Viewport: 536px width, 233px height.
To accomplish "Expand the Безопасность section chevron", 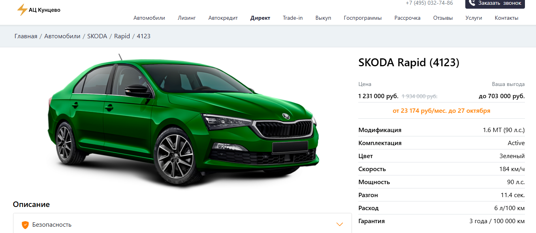I will 340,224.
